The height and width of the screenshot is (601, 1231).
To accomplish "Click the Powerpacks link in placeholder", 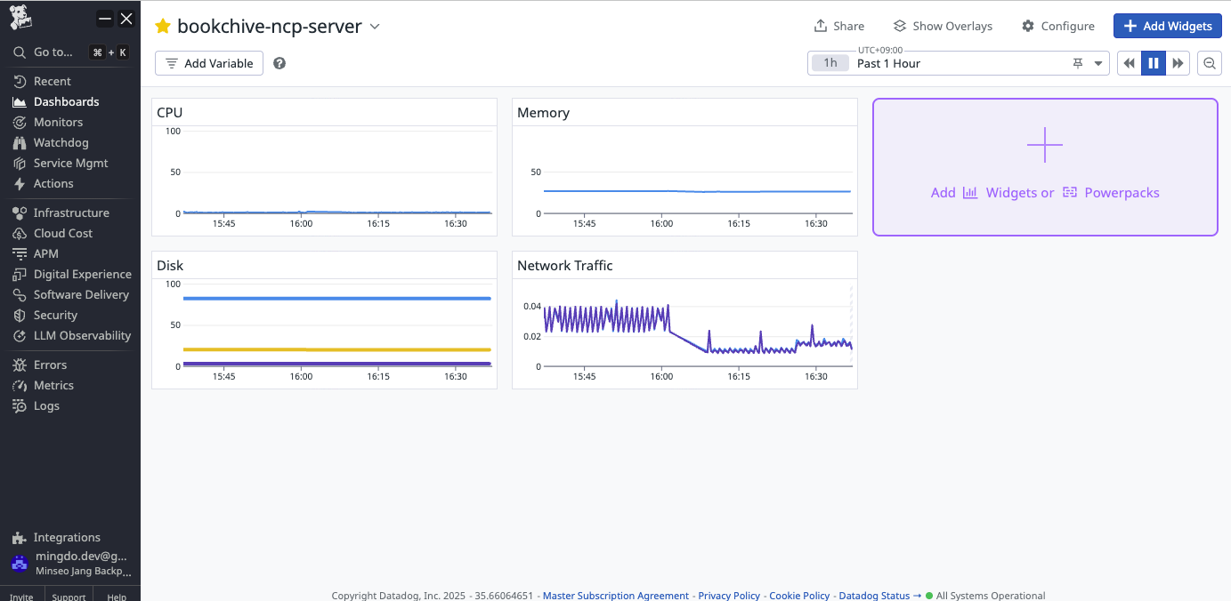I will pos(1111,193).
